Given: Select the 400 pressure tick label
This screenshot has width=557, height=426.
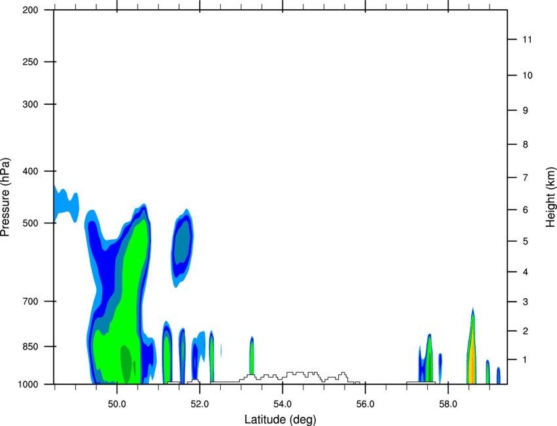Looking at the screenshot, I should pos(30,171).
